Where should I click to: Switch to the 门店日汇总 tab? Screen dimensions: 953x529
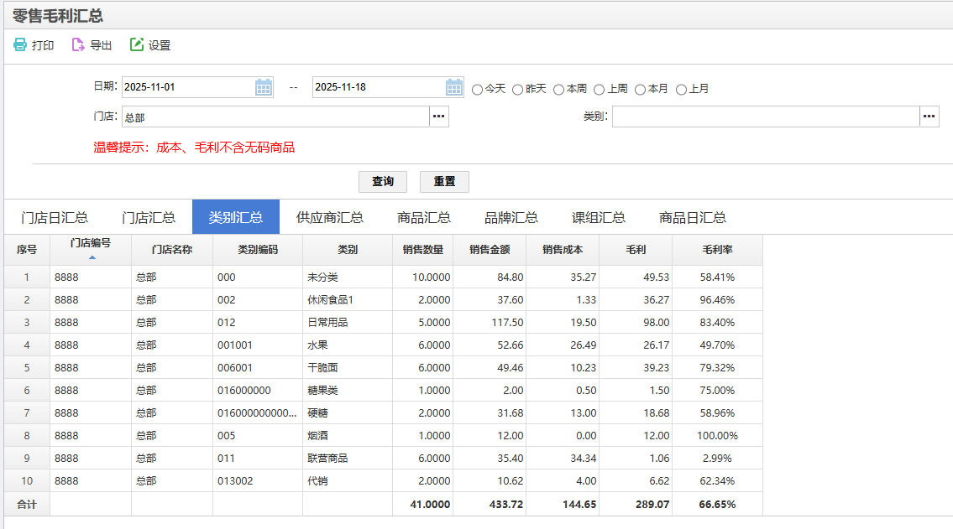click(x=55, y=217)
